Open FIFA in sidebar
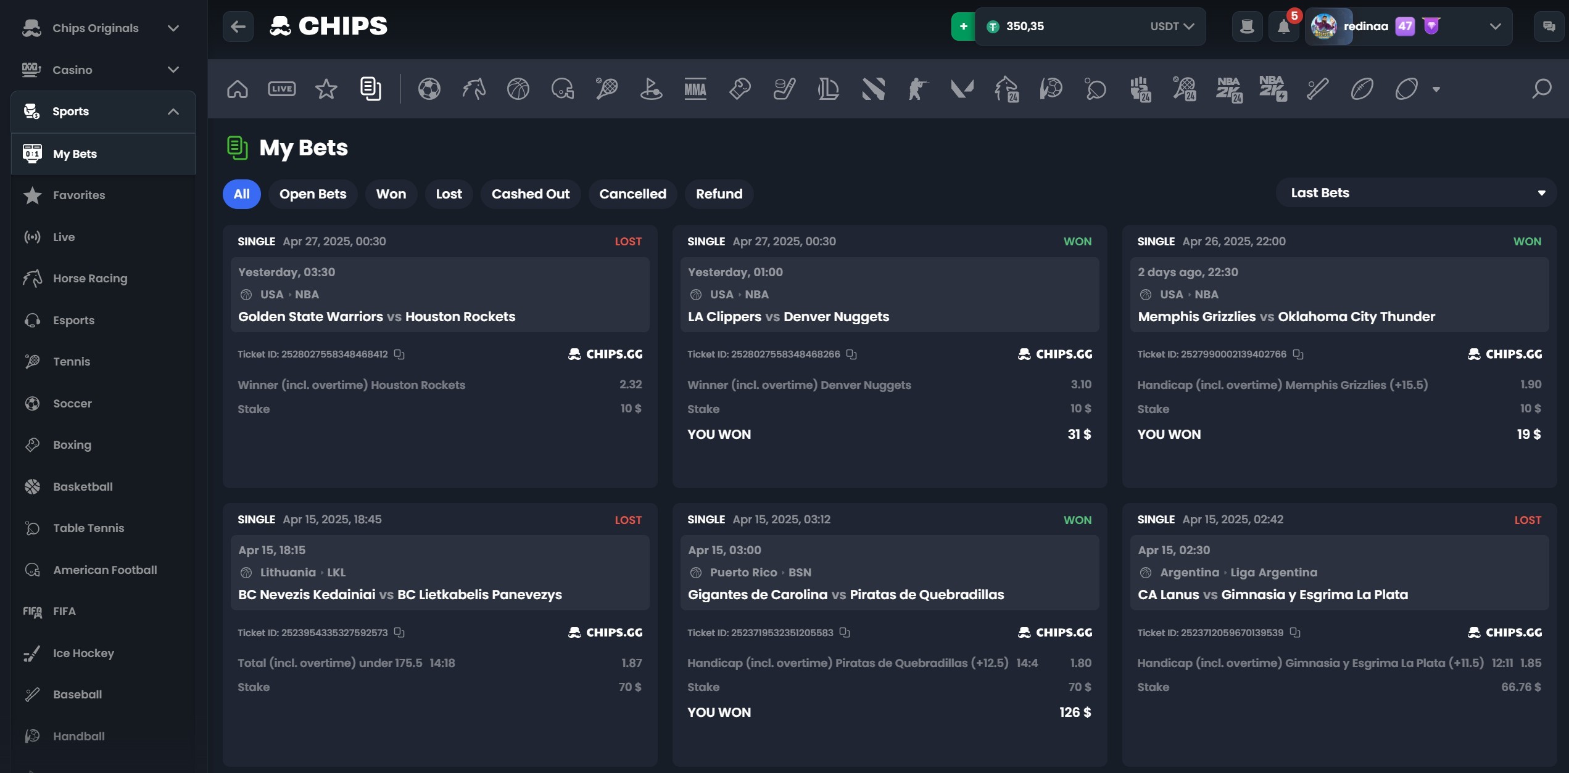This screenshot has height=773, width=1569. (x=103, y=611)
